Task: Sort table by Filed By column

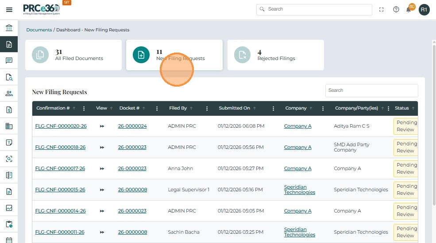Action: (178, 108)
